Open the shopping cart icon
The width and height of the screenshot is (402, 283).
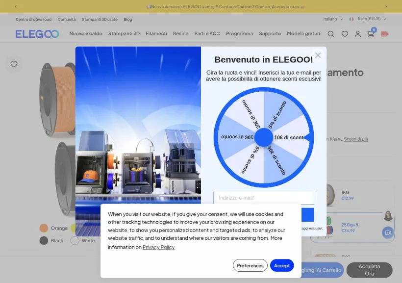pos(371,34)
